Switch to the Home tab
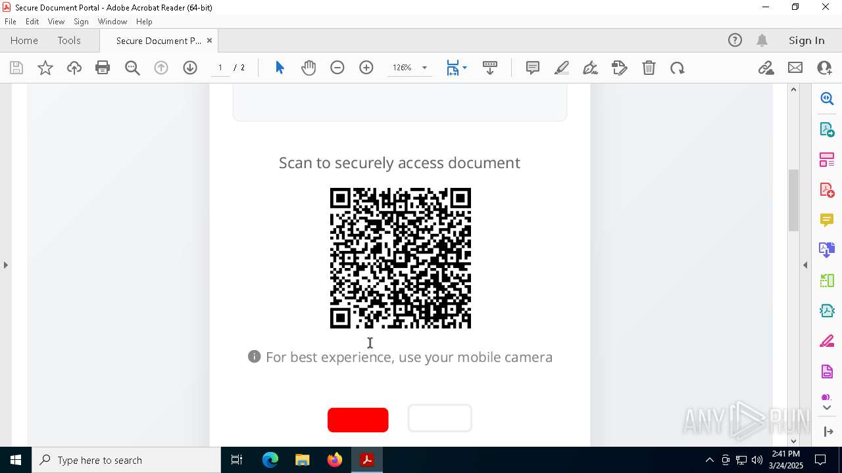Screen dimensions: 842x473 click(x=24, y=41)
